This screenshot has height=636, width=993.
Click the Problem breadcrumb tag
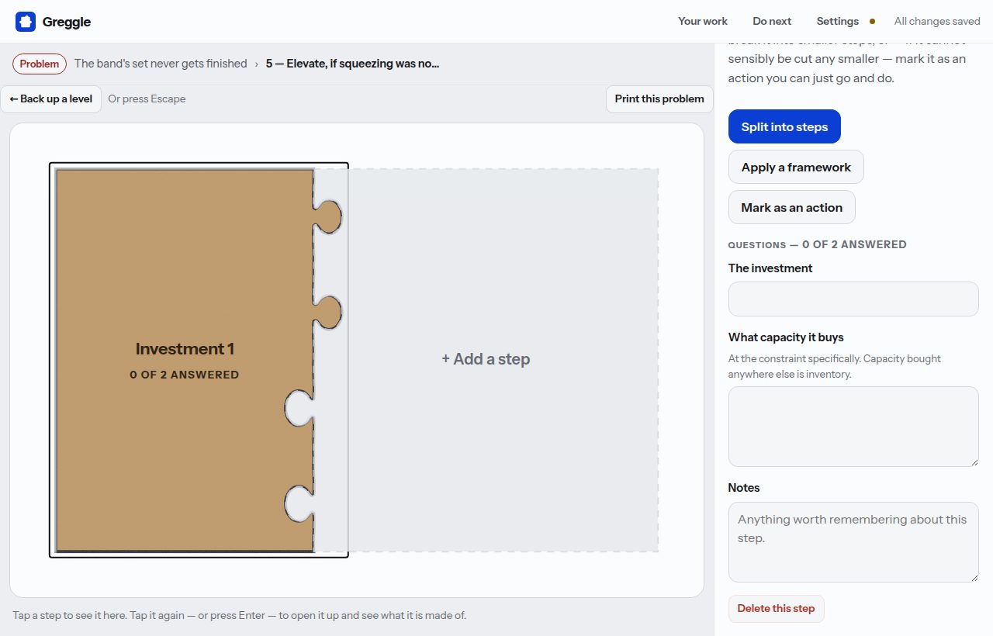[x=40, y=64]
